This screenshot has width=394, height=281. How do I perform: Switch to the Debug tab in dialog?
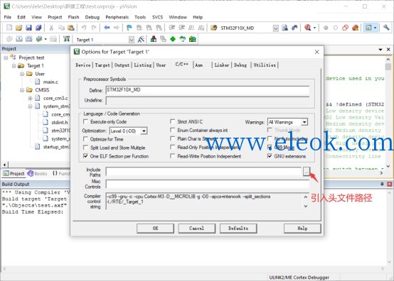240,65
